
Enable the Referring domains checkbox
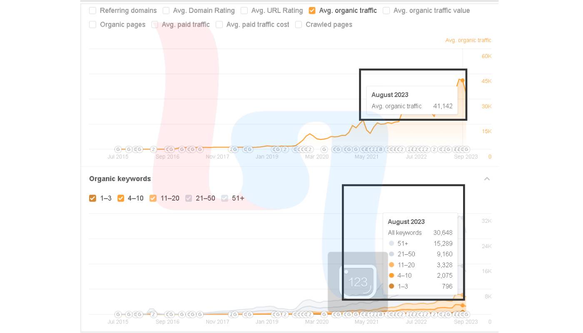coord(92,10)
